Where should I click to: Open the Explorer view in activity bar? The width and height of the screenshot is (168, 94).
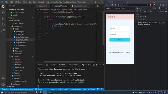coord(3,7)
